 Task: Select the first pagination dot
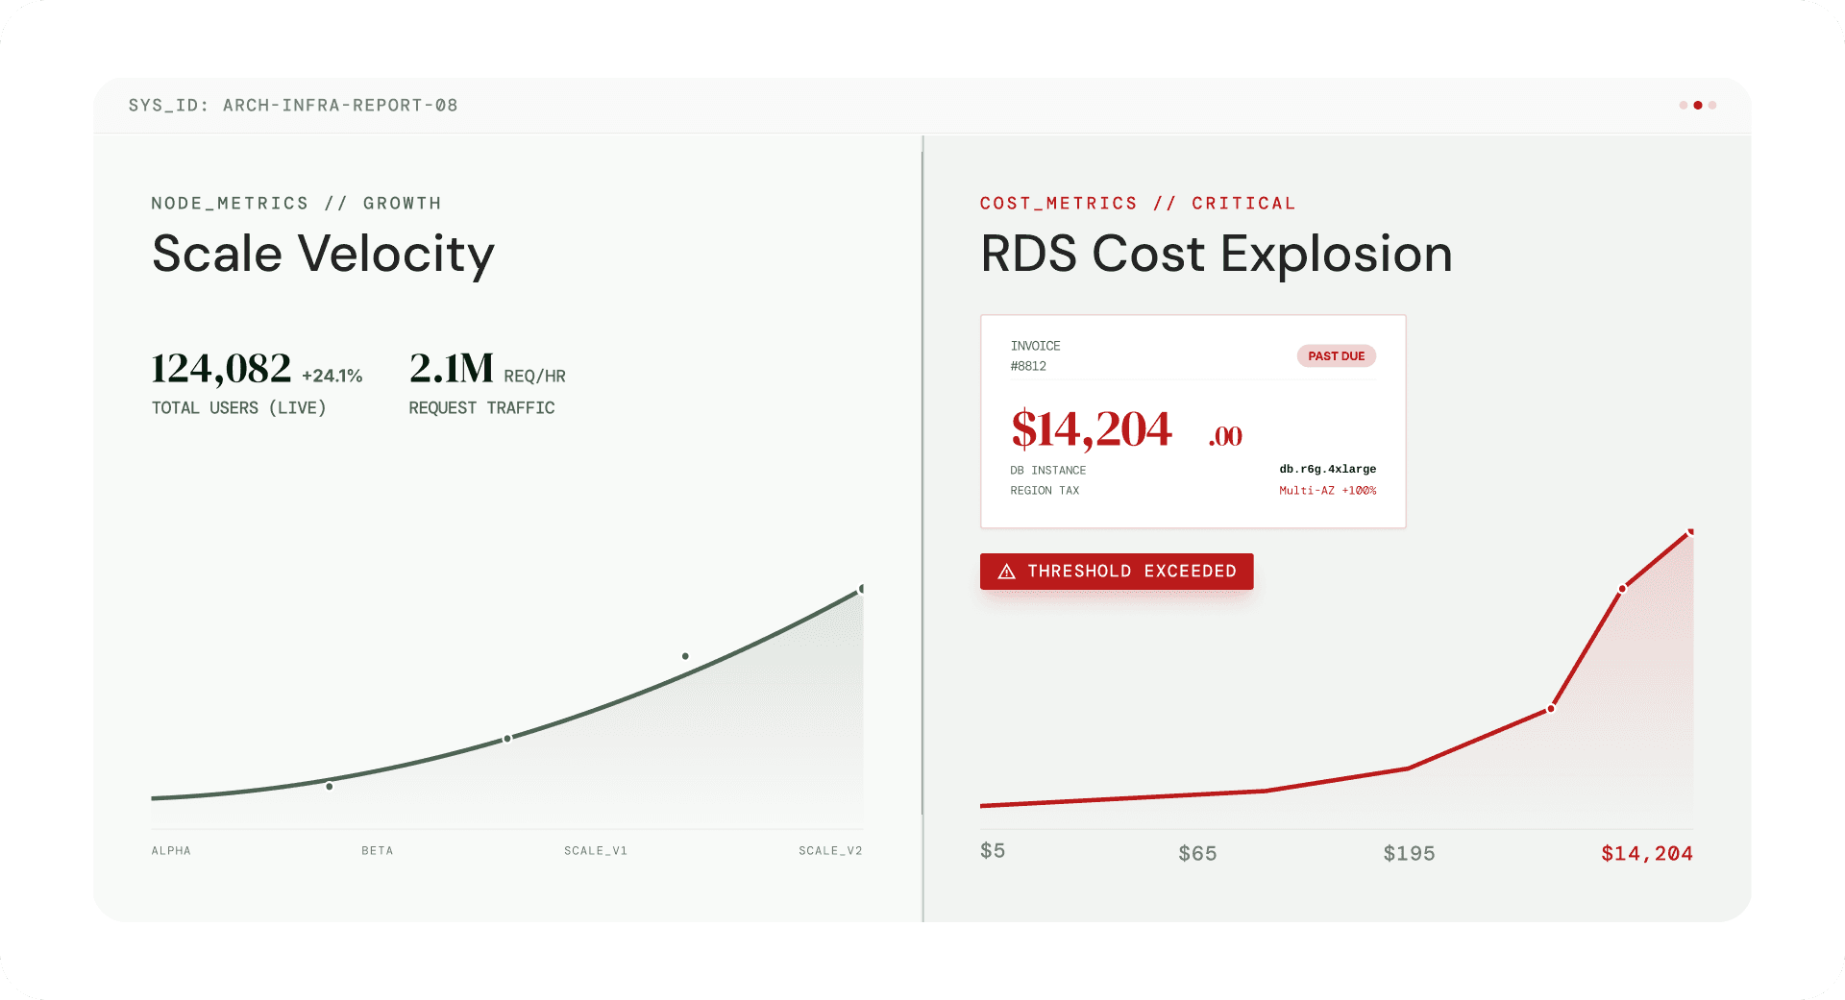[1683, 106]
